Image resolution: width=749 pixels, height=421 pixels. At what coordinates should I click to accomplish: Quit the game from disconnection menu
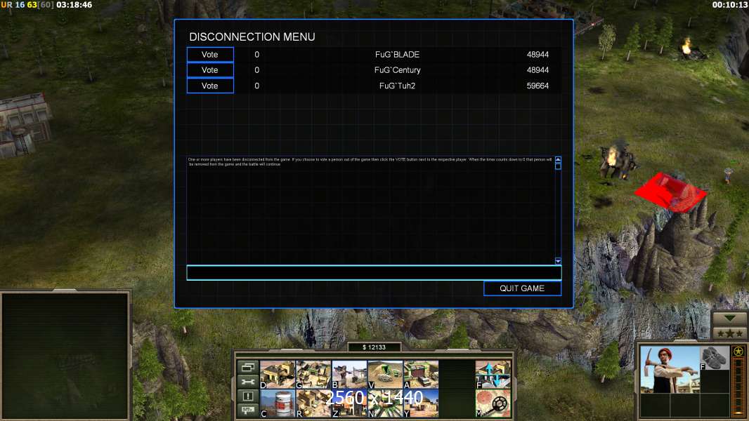[522, 288]
